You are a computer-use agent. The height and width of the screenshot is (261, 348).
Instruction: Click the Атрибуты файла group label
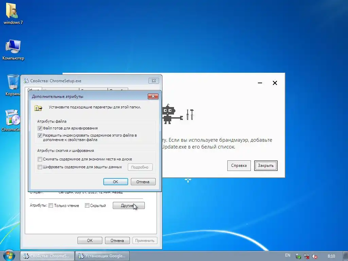point(52,121)
